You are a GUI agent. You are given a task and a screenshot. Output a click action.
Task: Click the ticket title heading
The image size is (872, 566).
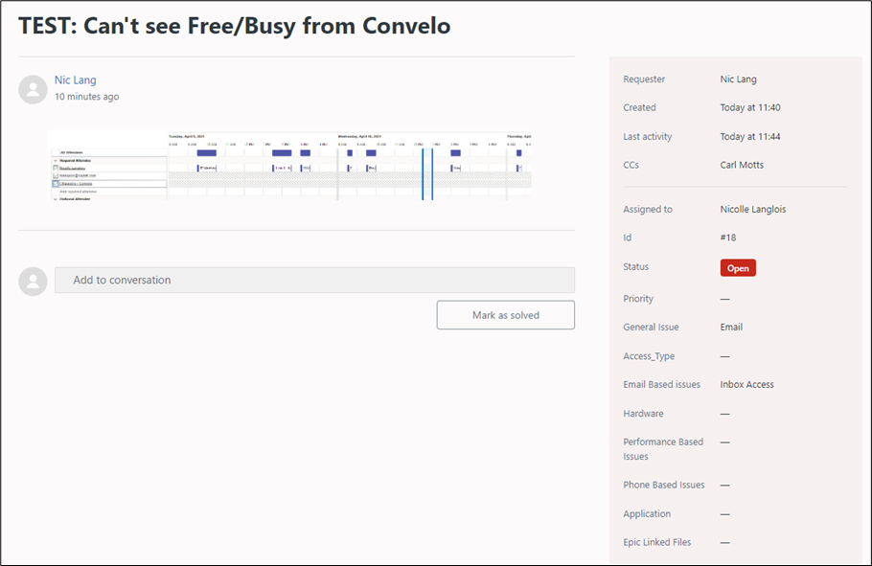pyautogui.click(x=235, y=26)
